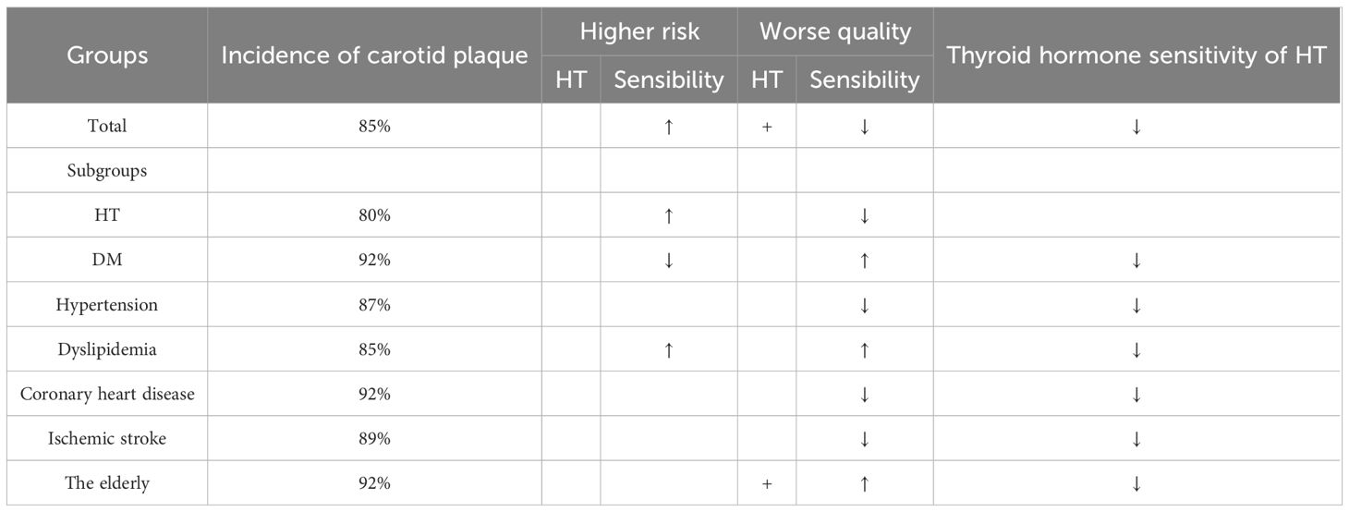This screenshot has height=512, width=1349.
Task: Click the Higher risk up arrow in Dyslipidemia row
Action: click(669, 350)
